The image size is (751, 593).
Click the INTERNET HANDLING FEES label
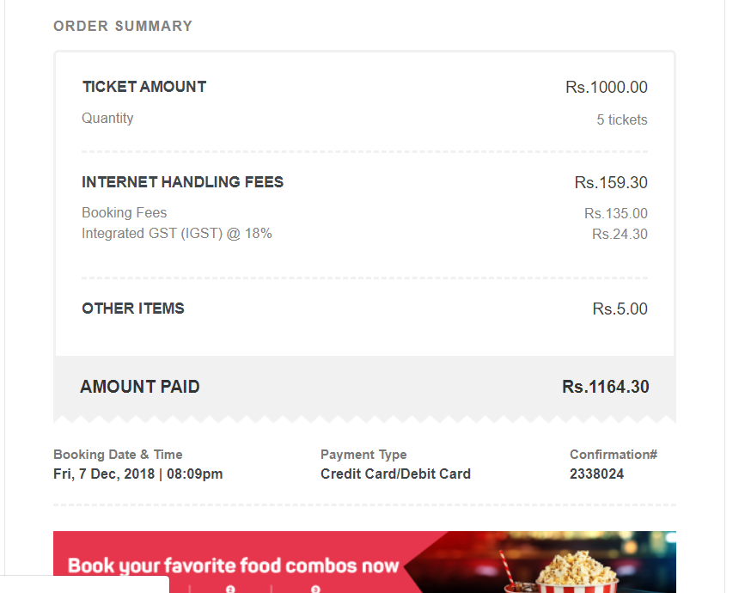[x=182, y=182]
